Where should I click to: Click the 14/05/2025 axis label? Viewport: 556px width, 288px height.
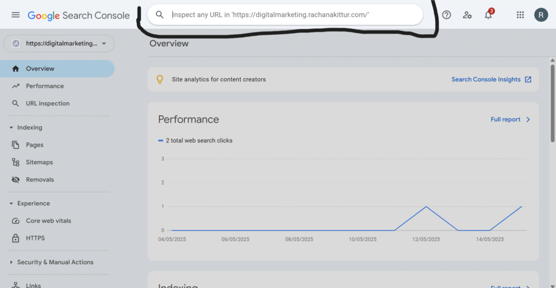tap(490, 240)
